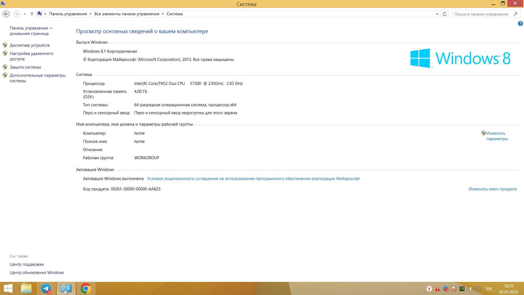
Task: Open "Защита системы" link
Action: click(x=25, y=67)
